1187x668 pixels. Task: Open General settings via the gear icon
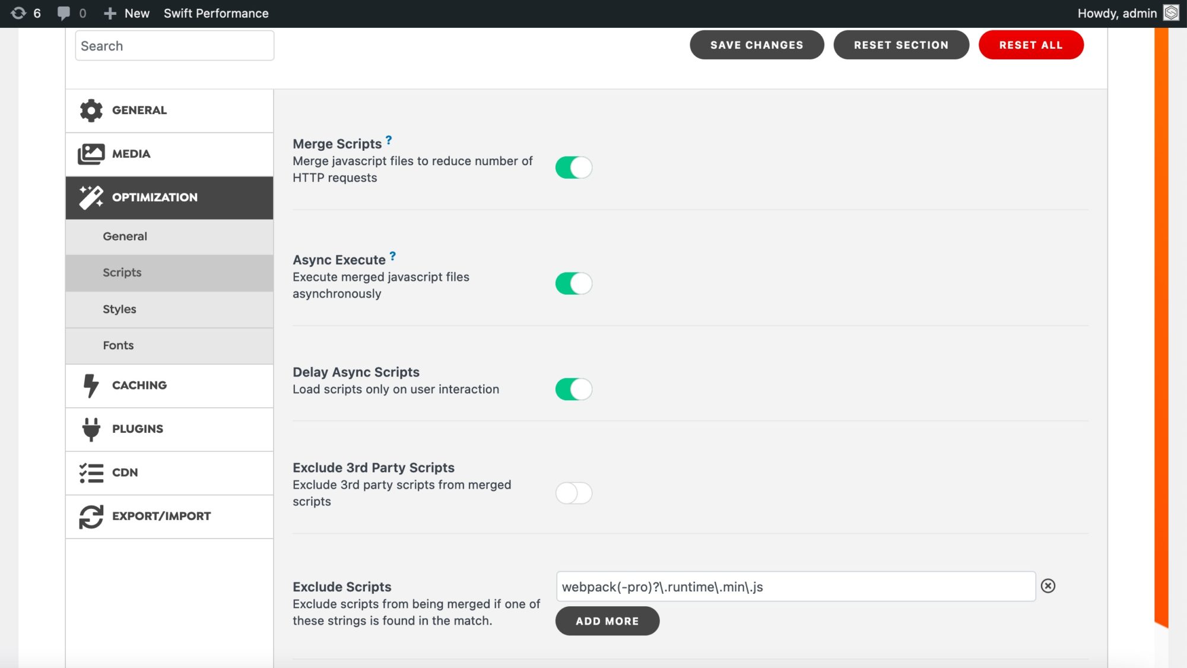(90, 110)
